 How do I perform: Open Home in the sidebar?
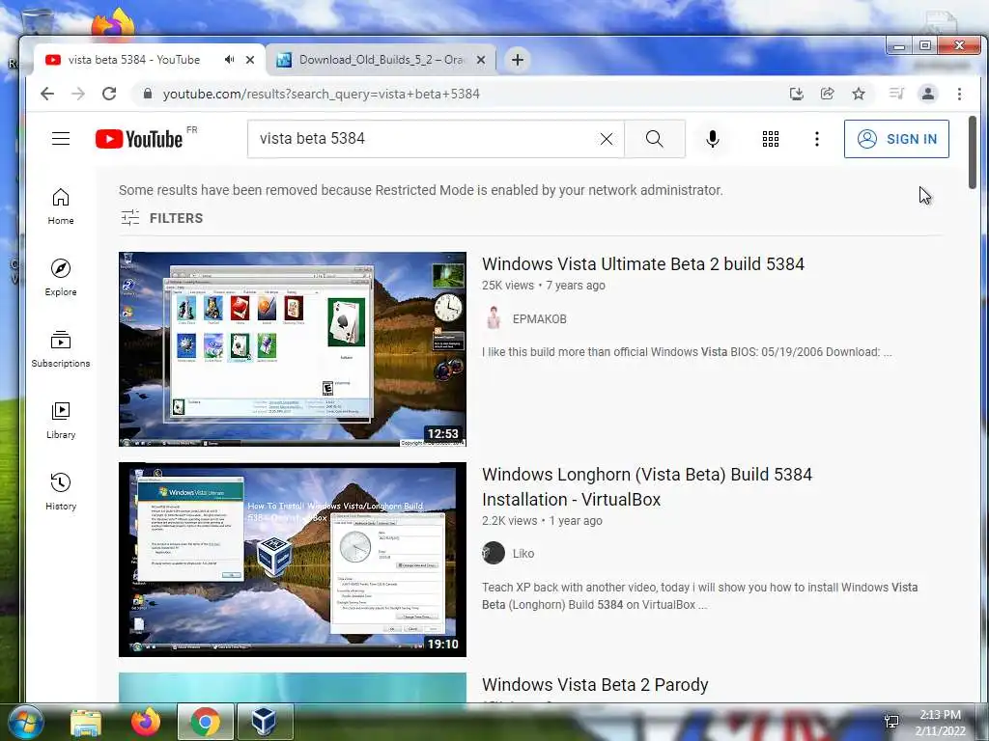pyautogui.click(x=61, y=206)
